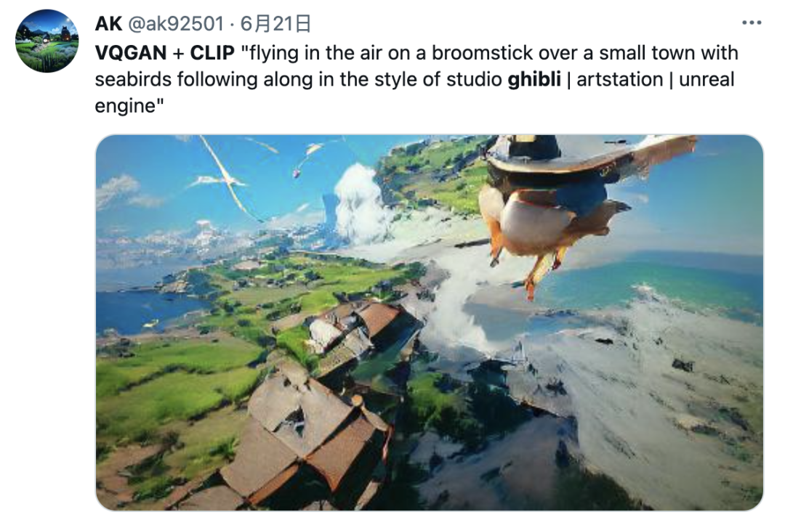Image resolution: width=785 pixels, height=520 pixels.
Task: Open AK's round profile avatar
Action: point(47,41)
